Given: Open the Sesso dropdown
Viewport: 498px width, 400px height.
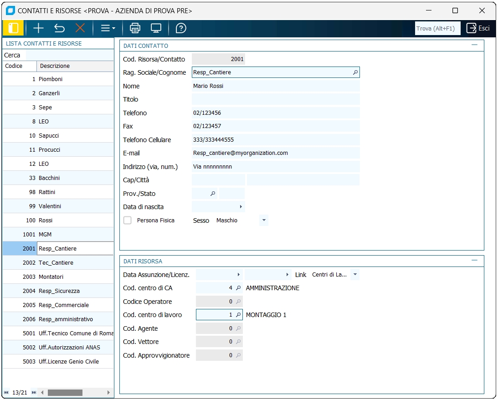Looking at the screenshot, I should pyautogui.click(x=263, y=221).
